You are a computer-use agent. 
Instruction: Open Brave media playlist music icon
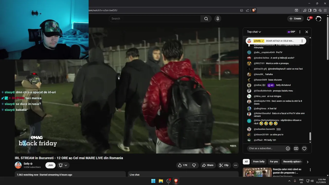click(305, 10)
